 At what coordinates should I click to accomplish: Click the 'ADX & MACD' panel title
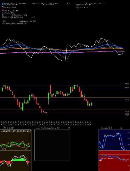click(8, 128)
